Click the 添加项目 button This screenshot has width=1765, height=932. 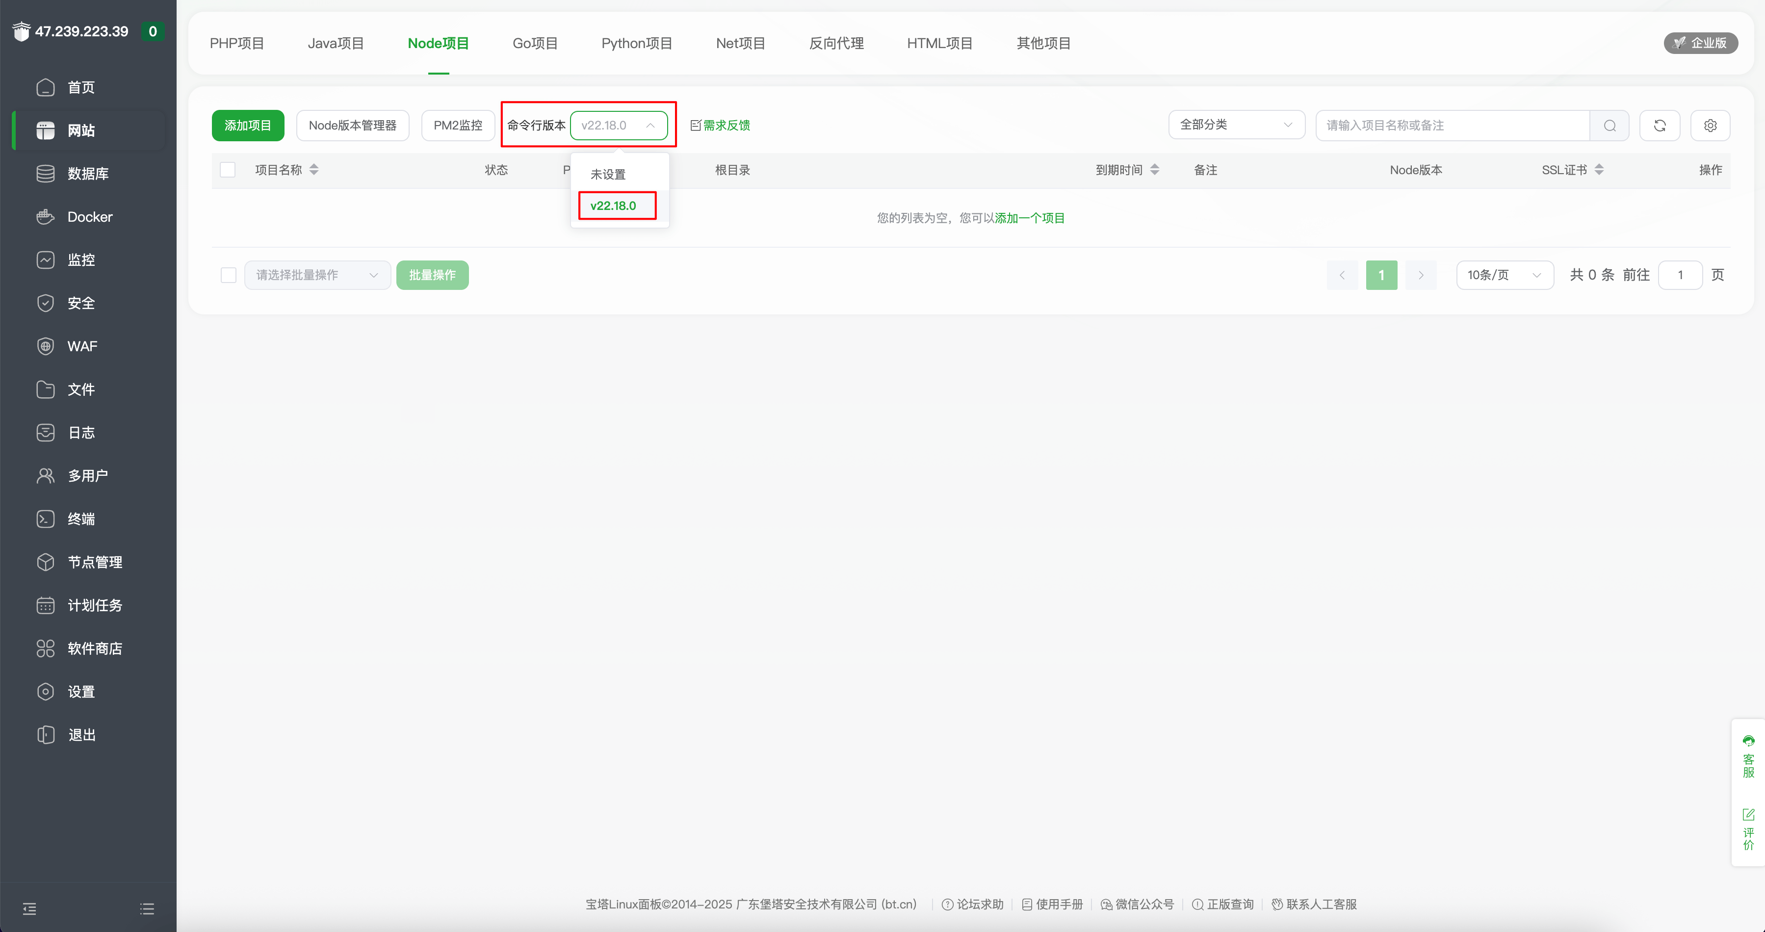click(x=247, y=126)
